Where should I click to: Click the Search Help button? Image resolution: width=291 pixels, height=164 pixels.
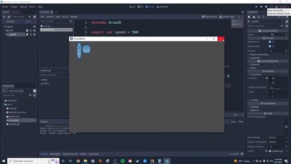tap(227, 17)
